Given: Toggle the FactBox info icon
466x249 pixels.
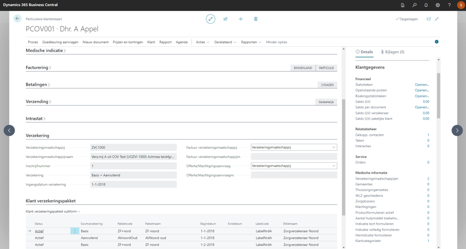Looking at the screenshot, I should pos(436,42).
